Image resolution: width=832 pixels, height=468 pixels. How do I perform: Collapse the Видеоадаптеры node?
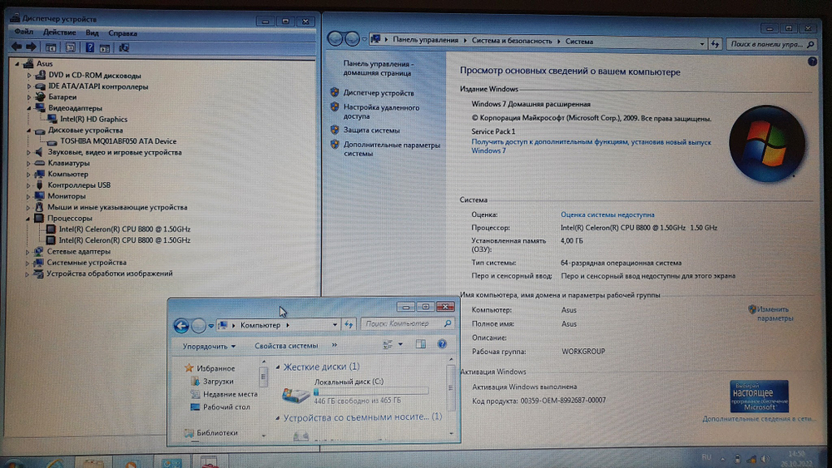point(29,108)
